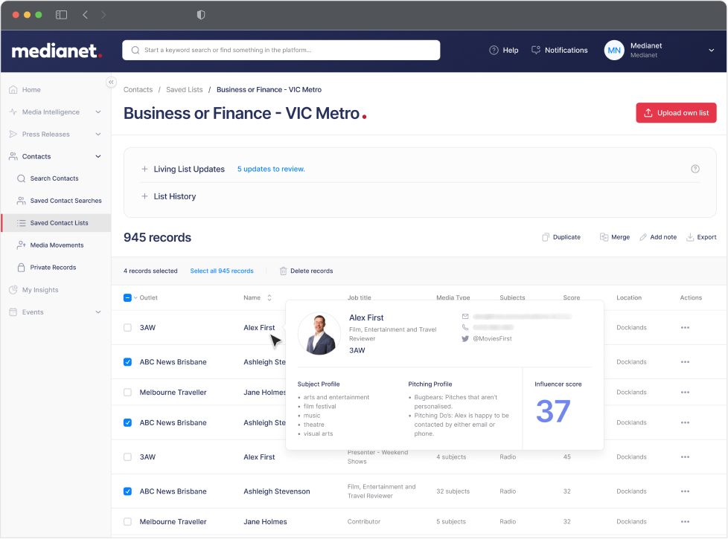Select all 945 records link

(x=221, y=271)
